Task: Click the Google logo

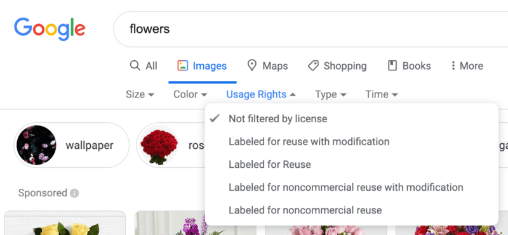Action: [50, 29]
